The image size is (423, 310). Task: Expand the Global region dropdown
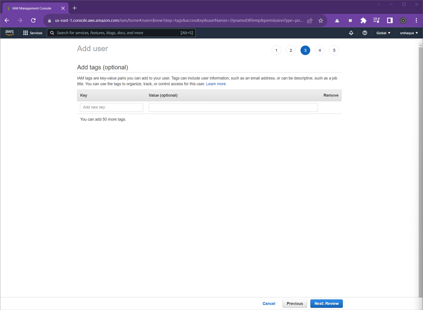point(383,33)
